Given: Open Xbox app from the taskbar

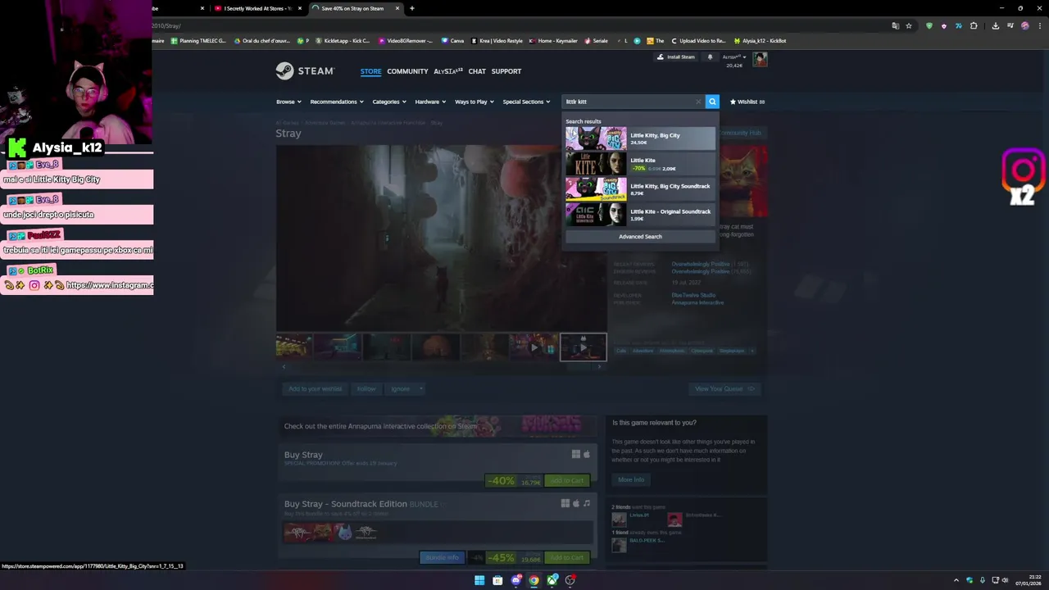Looking at the screenshot, I should pos(552,580).
